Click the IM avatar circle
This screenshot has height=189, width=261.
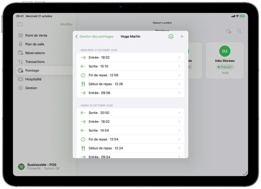(225, 51)
